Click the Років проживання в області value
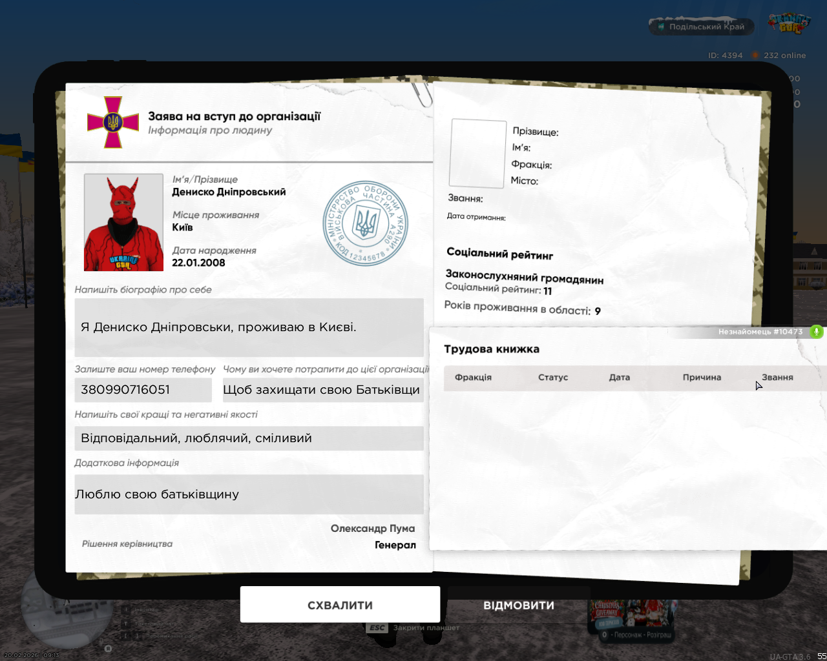 pos(598,311)
